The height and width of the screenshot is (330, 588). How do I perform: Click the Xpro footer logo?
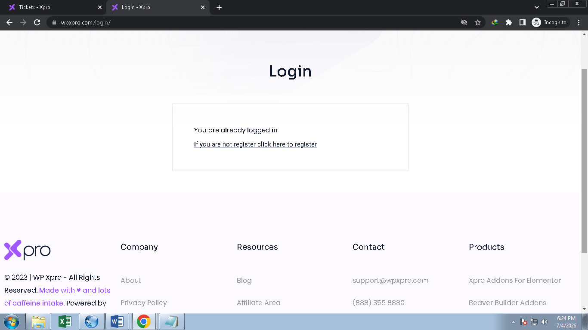click(x=28, y=250)
